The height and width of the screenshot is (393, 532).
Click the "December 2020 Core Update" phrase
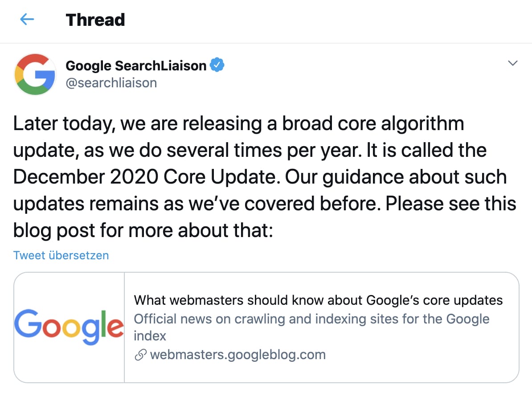click(146, 177)
